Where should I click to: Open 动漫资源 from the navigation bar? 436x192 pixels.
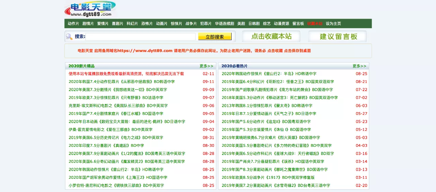[x=282, y=23]
